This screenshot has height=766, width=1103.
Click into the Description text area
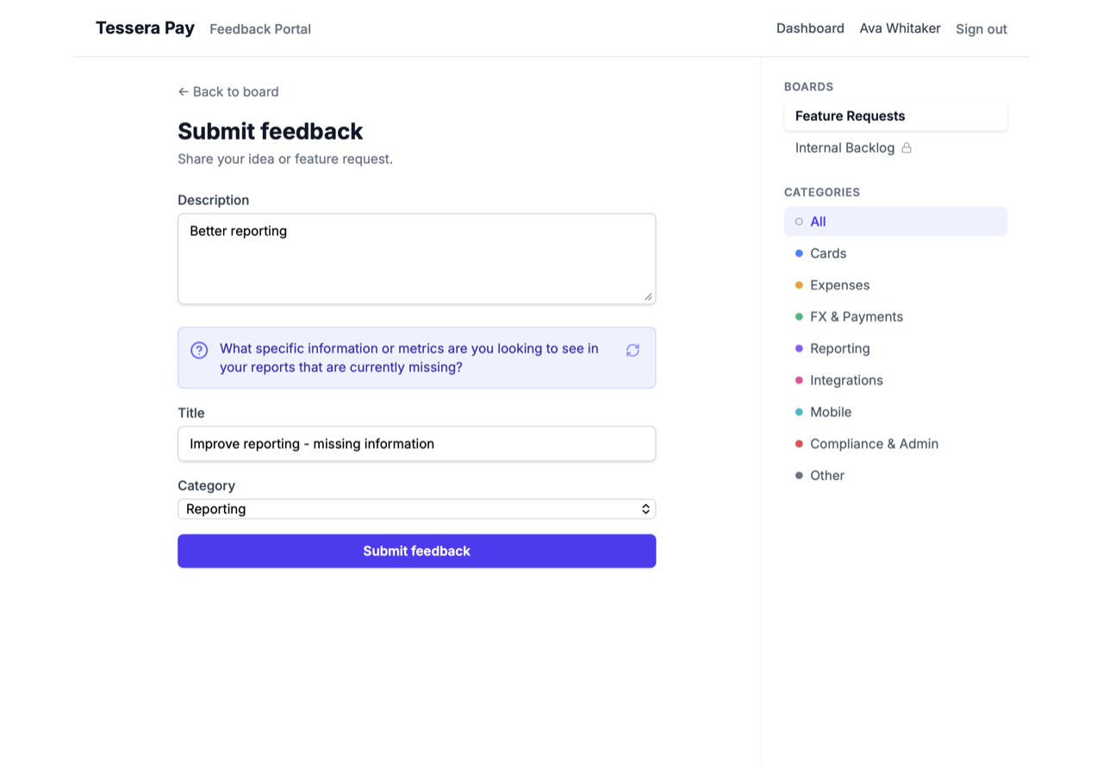point(416,258)
